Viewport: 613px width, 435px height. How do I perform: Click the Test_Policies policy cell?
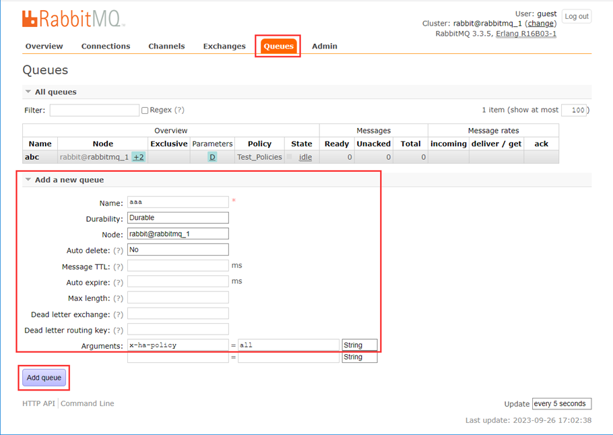coord(259,157)
